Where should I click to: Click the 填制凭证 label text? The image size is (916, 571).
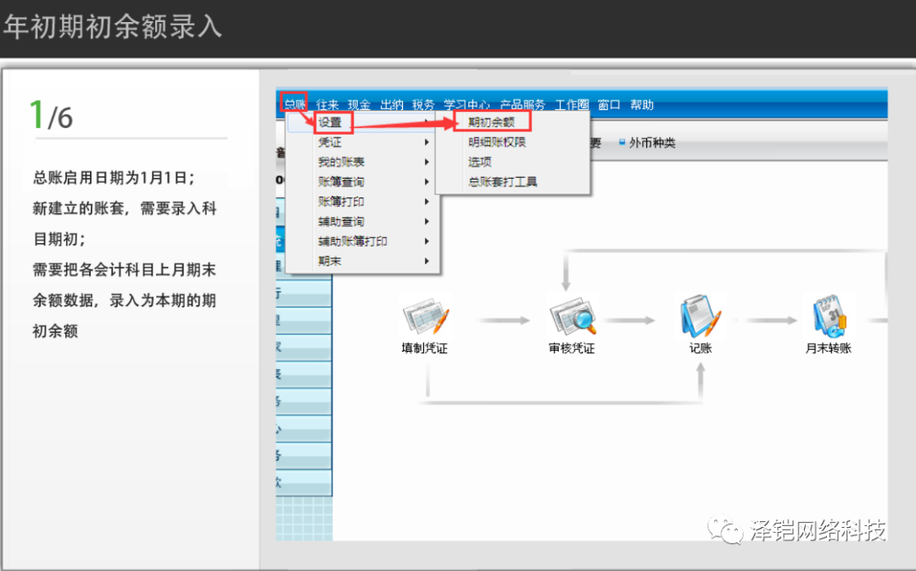(x=425, y=348)
